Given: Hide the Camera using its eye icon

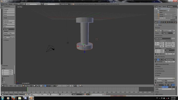Looking at the screenshot, I should pos(171,14).
